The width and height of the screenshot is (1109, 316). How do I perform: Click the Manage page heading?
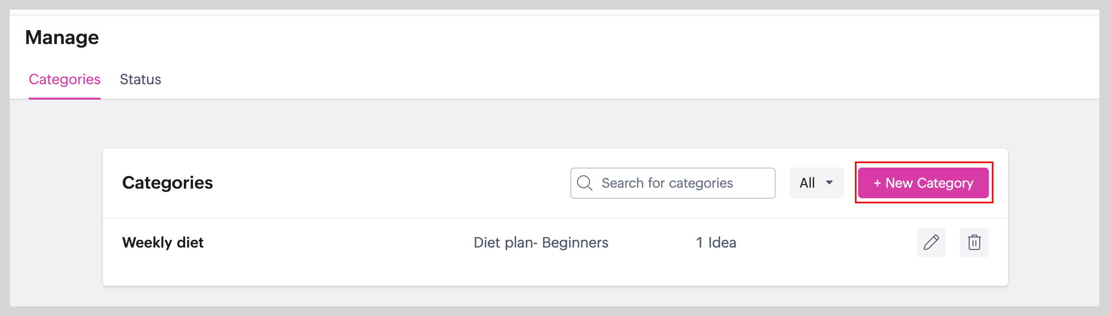pyautogui.click(x=62, y=37)
